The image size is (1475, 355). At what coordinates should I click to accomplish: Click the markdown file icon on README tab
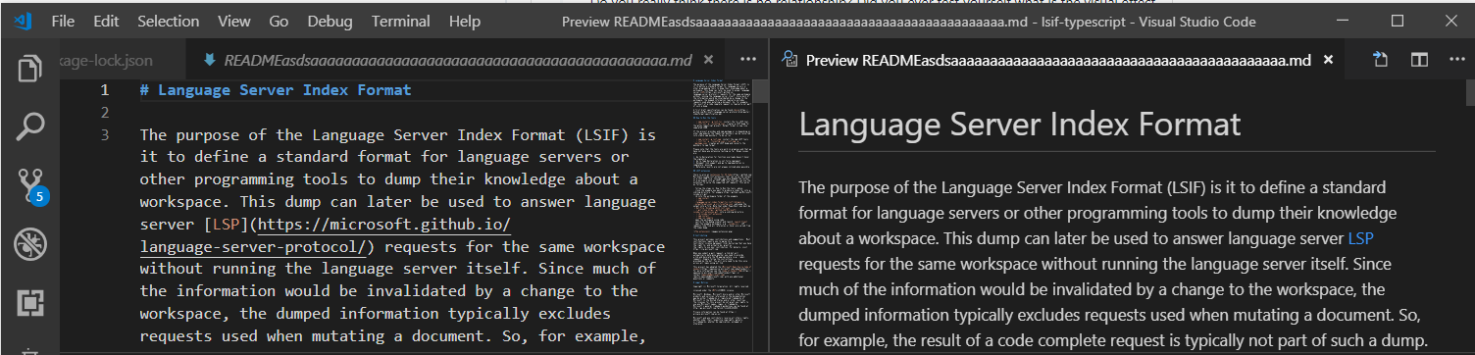click(209, 60)
